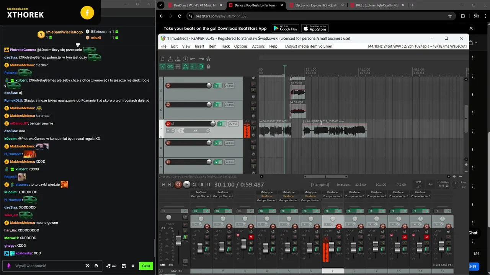Toggle grid lines icon
The height and width of the screenshot is (275, 490).
(x=193, y=66)
